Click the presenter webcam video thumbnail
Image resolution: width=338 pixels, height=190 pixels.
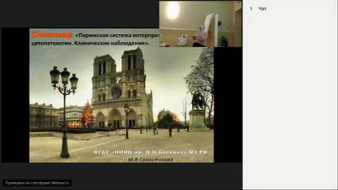point(200,24)
